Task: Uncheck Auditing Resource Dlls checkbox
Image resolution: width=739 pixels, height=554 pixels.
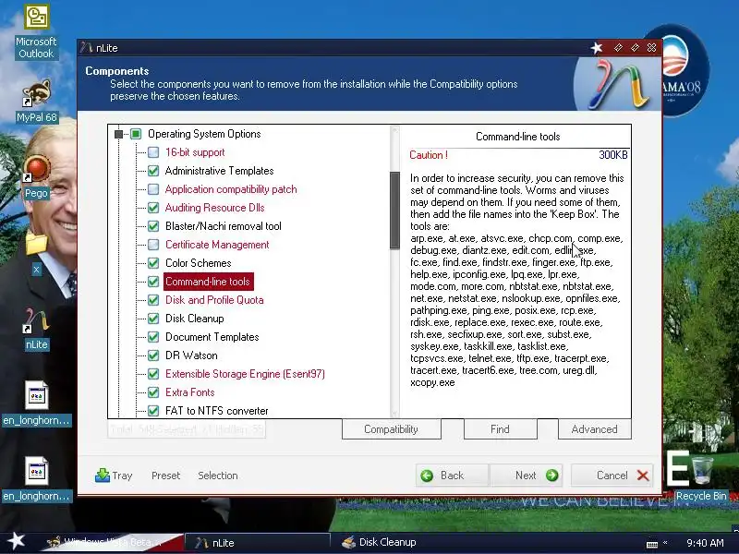Action: [153, 207]
